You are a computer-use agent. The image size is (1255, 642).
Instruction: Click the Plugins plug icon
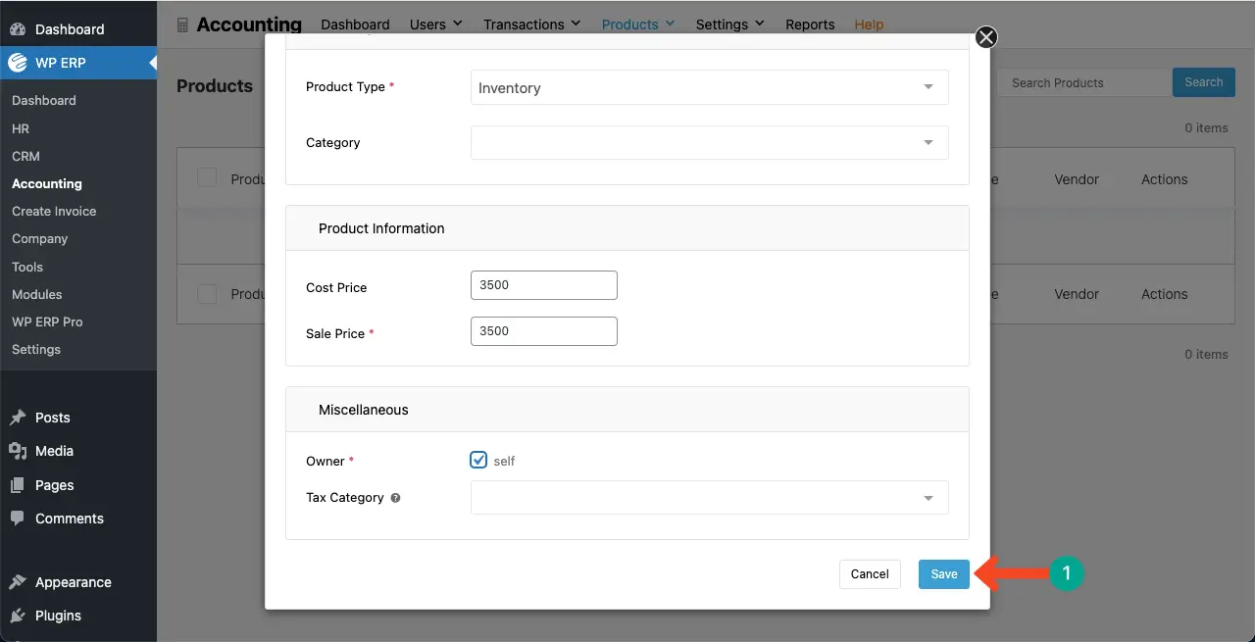point(18,616)
